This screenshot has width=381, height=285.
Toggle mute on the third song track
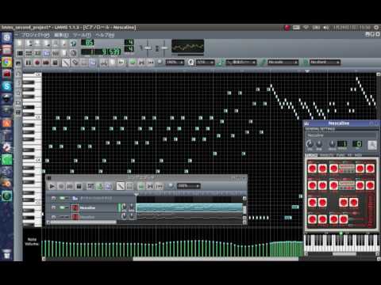(63, 217)
